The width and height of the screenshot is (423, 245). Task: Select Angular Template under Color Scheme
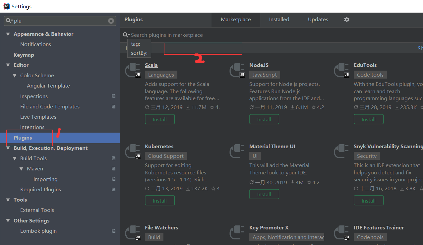(x=48, y=86)
